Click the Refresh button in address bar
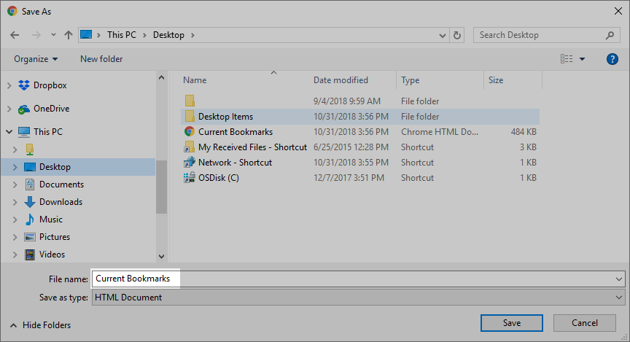Image resolution: width=630 pixels, height=342 pixels. coord(457,35)
